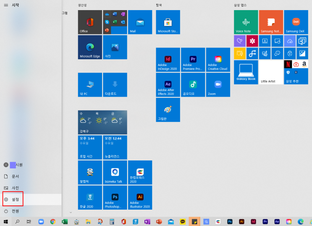Open the 내 PC tile
This screenshot has width=312, height=226.
(x=90, y=85)
